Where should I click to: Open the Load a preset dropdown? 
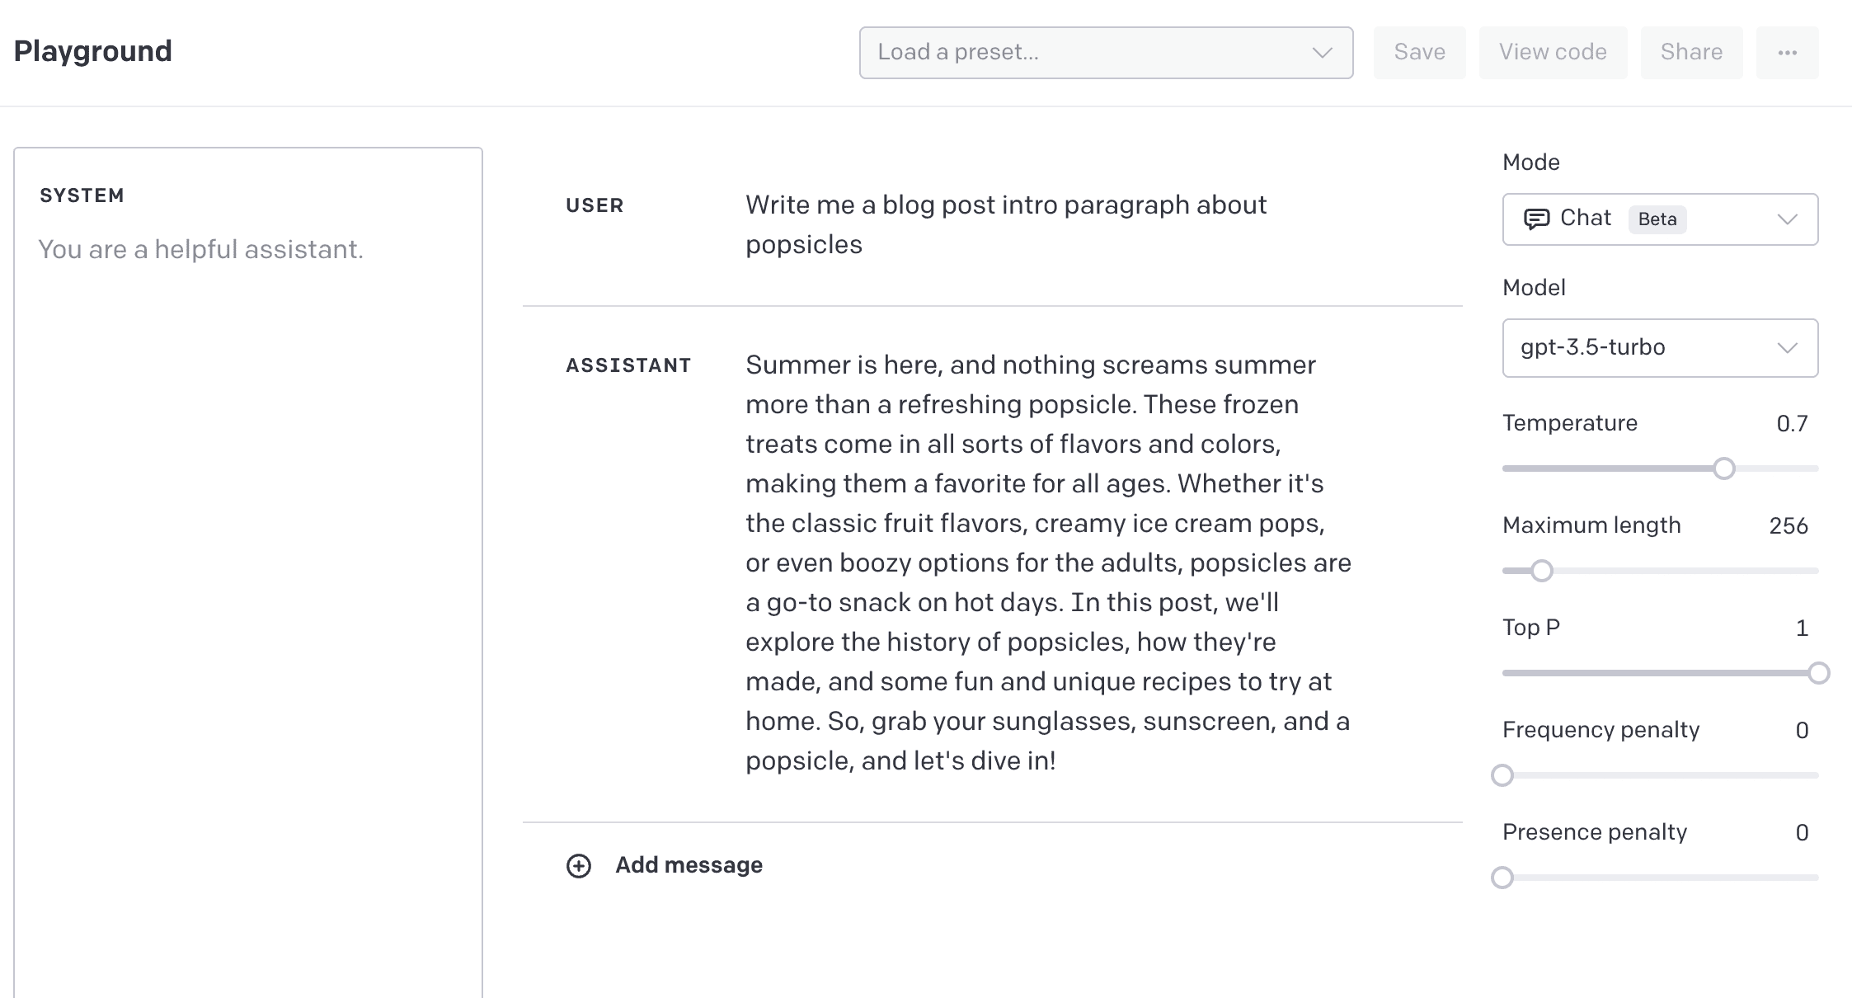click(1105, 52)
